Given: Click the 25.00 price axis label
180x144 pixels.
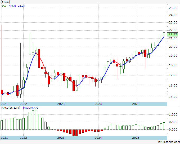Looking at the screenshot, I should [173, 8].
